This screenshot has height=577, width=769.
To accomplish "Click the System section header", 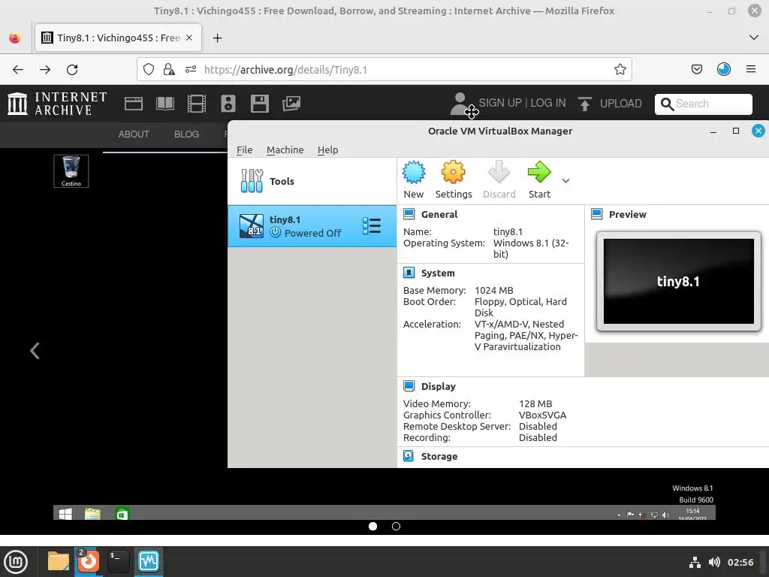I will [x=438, y=273].
